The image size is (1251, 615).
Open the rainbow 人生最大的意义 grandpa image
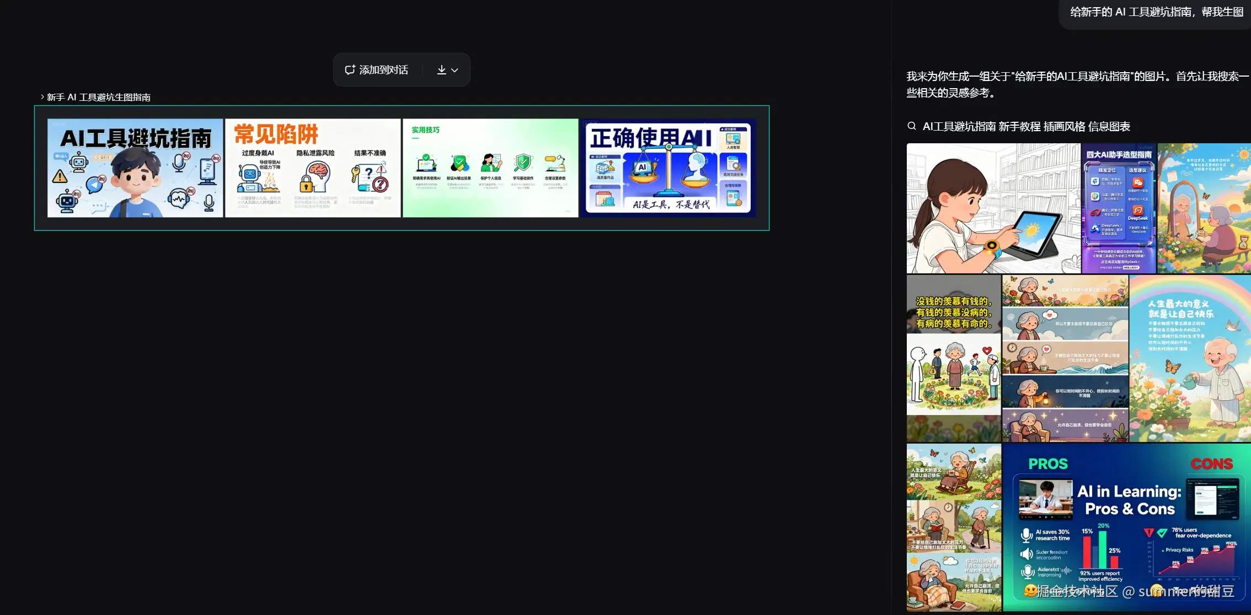(1190, 358)
